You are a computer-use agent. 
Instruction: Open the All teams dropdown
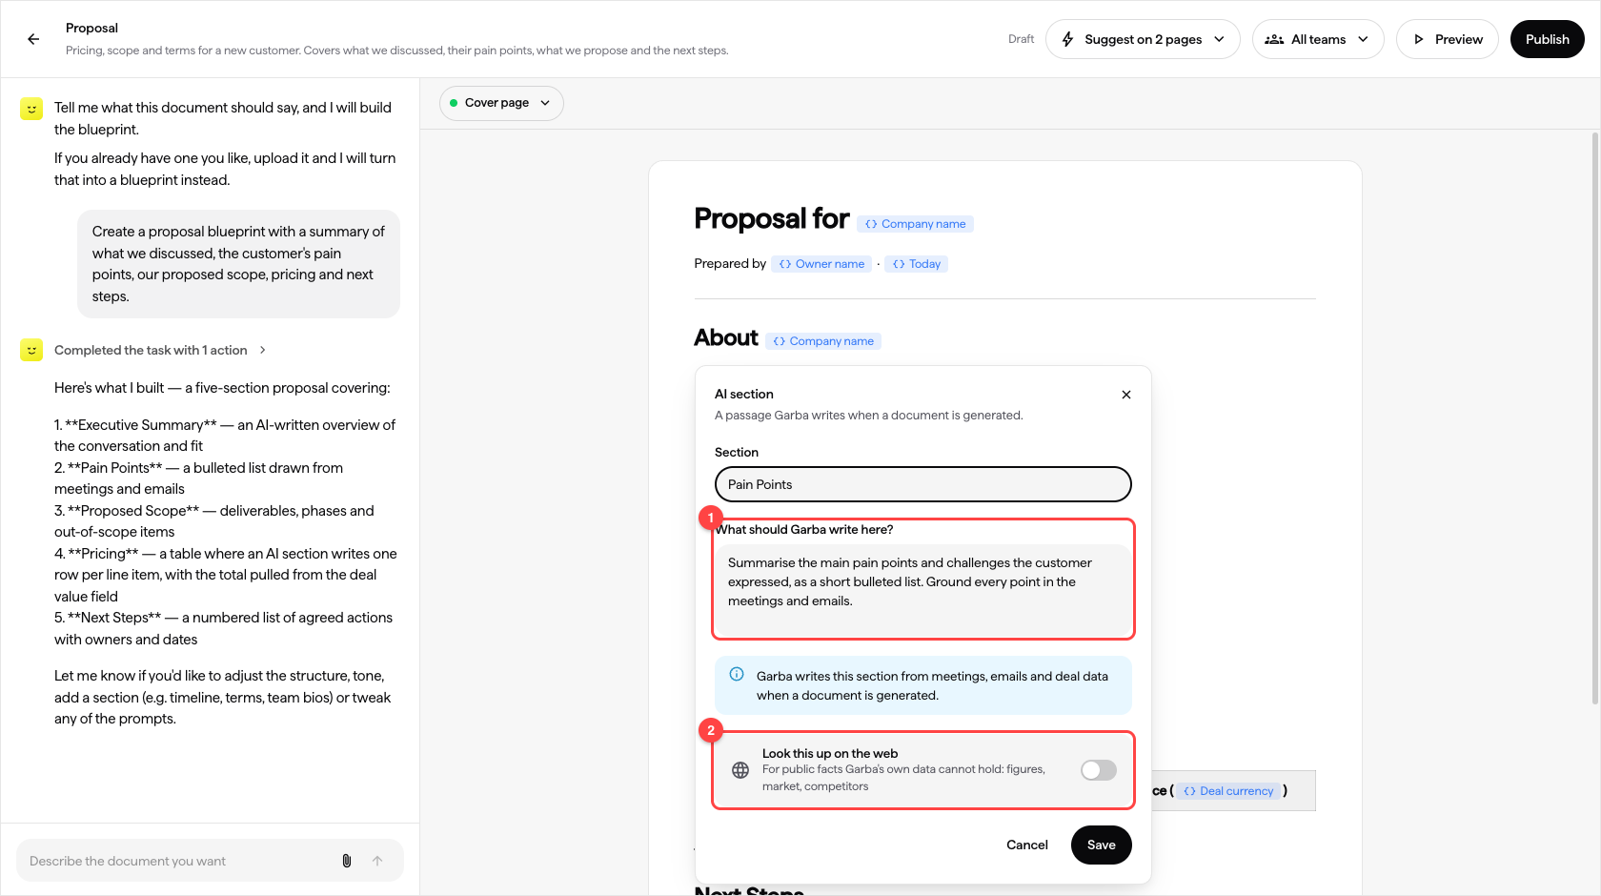(1318, 39)
